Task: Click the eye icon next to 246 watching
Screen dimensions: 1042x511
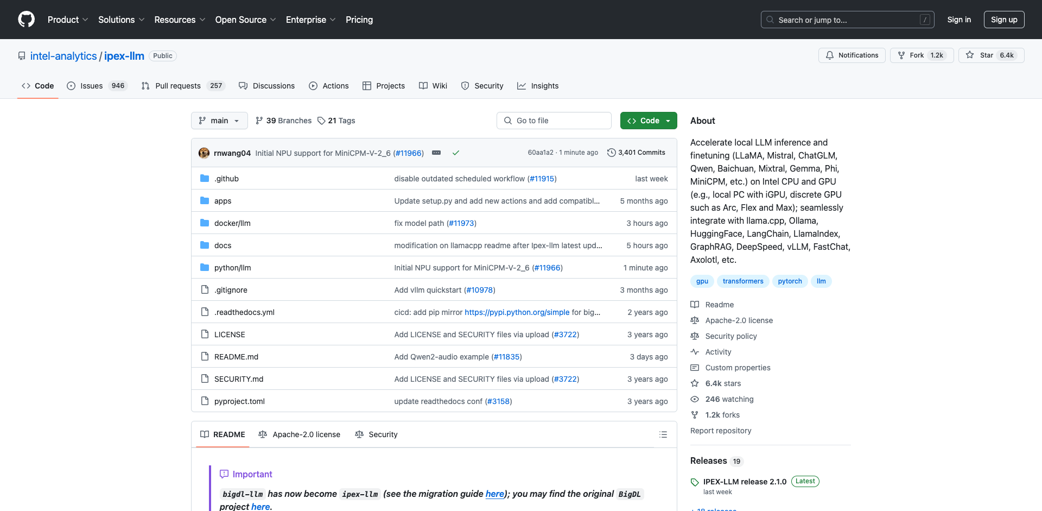Action: 695,399
